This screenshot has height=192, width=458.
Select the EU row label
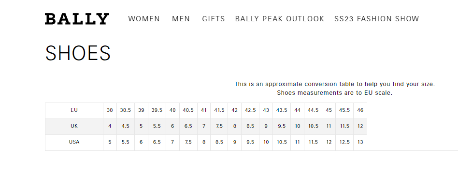click(x=74, y=110)
